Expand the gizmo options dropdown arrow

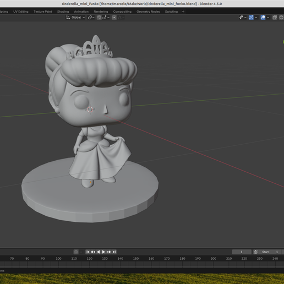click(256, 18)
